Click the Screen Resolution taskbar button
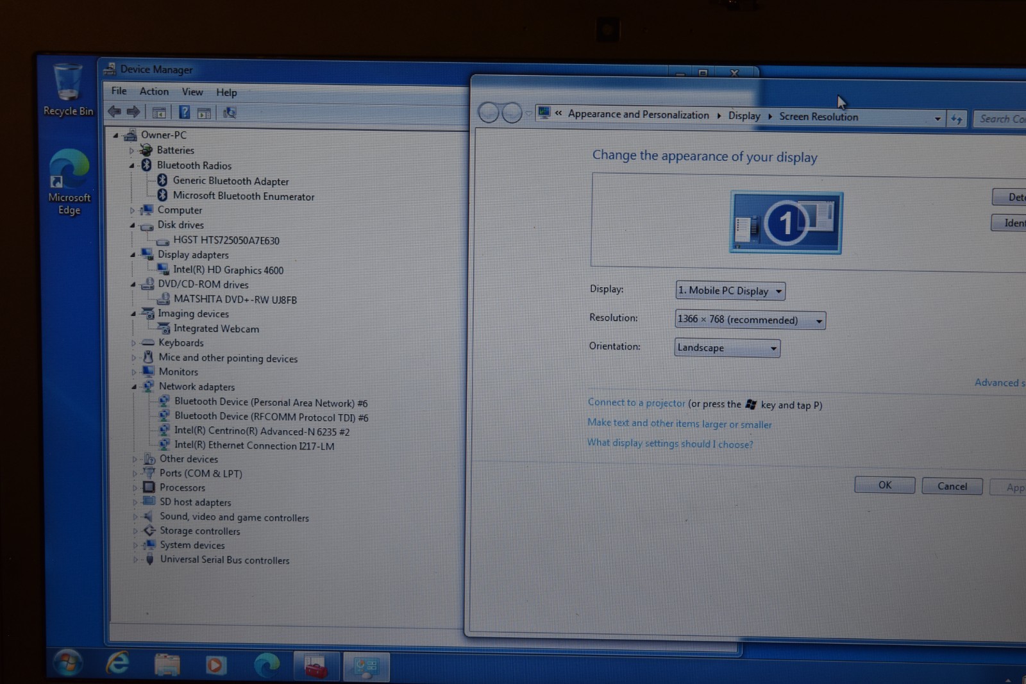Image resolution: width=1026 pixels, height=684 pixels. pyautogui.click(x=366, y=667)
